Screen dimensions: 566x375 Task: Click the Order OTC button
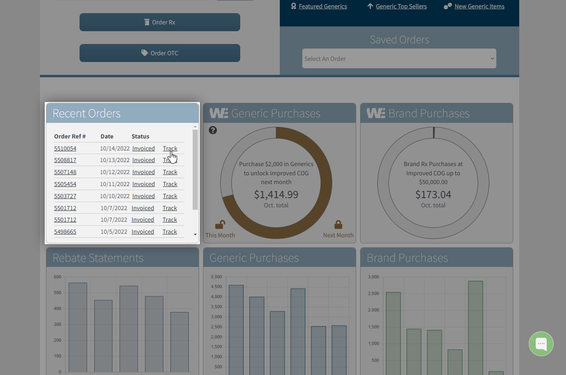click(160, 53)
